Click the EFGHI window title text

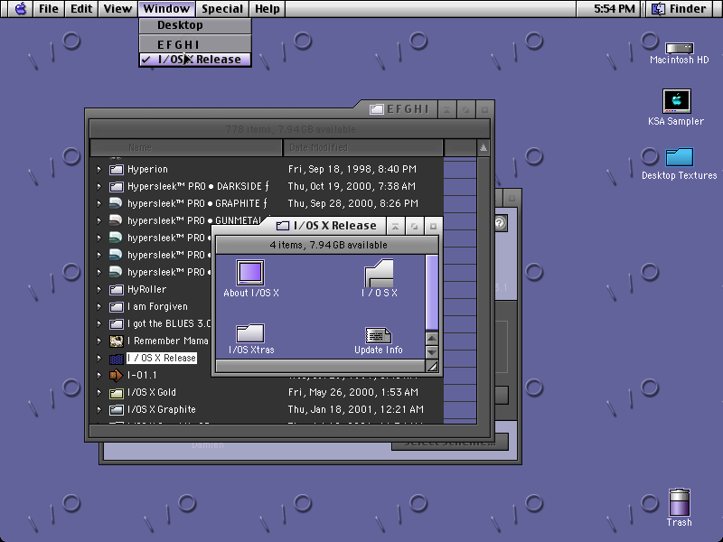pos(408,109)
